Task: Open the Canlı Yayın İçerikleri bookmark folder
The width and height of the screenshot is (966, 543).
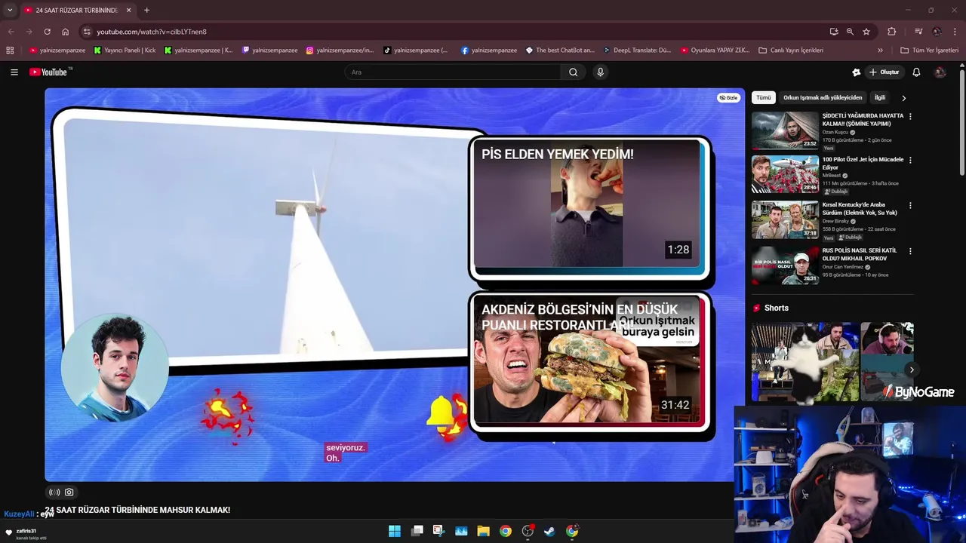Action: [x=791, y=51]
